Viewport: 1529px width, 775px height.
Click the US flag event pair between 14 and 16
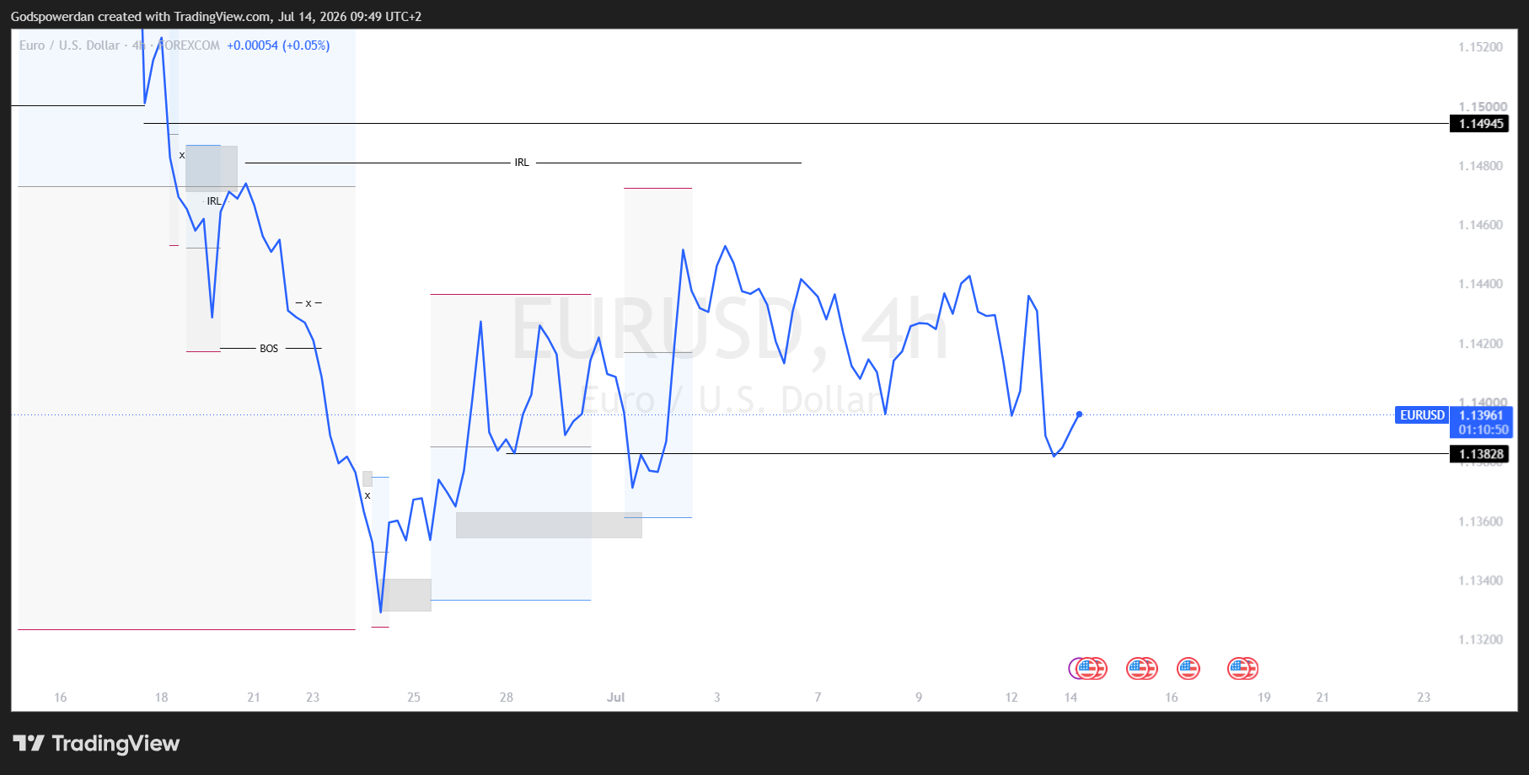1142,669
